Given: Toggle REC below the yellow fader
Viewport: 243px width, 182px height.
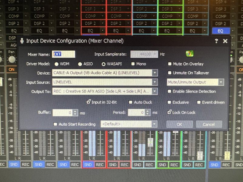Looking at the screenshot, I should click(226, 165).
